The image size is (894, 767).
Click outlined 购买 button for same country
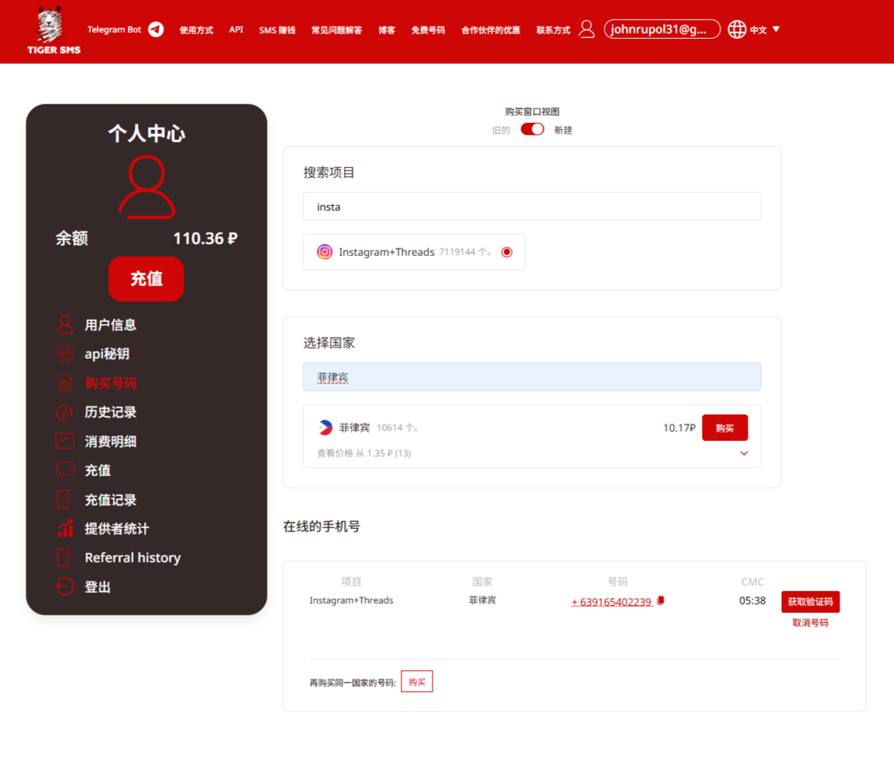click(417, 681)
